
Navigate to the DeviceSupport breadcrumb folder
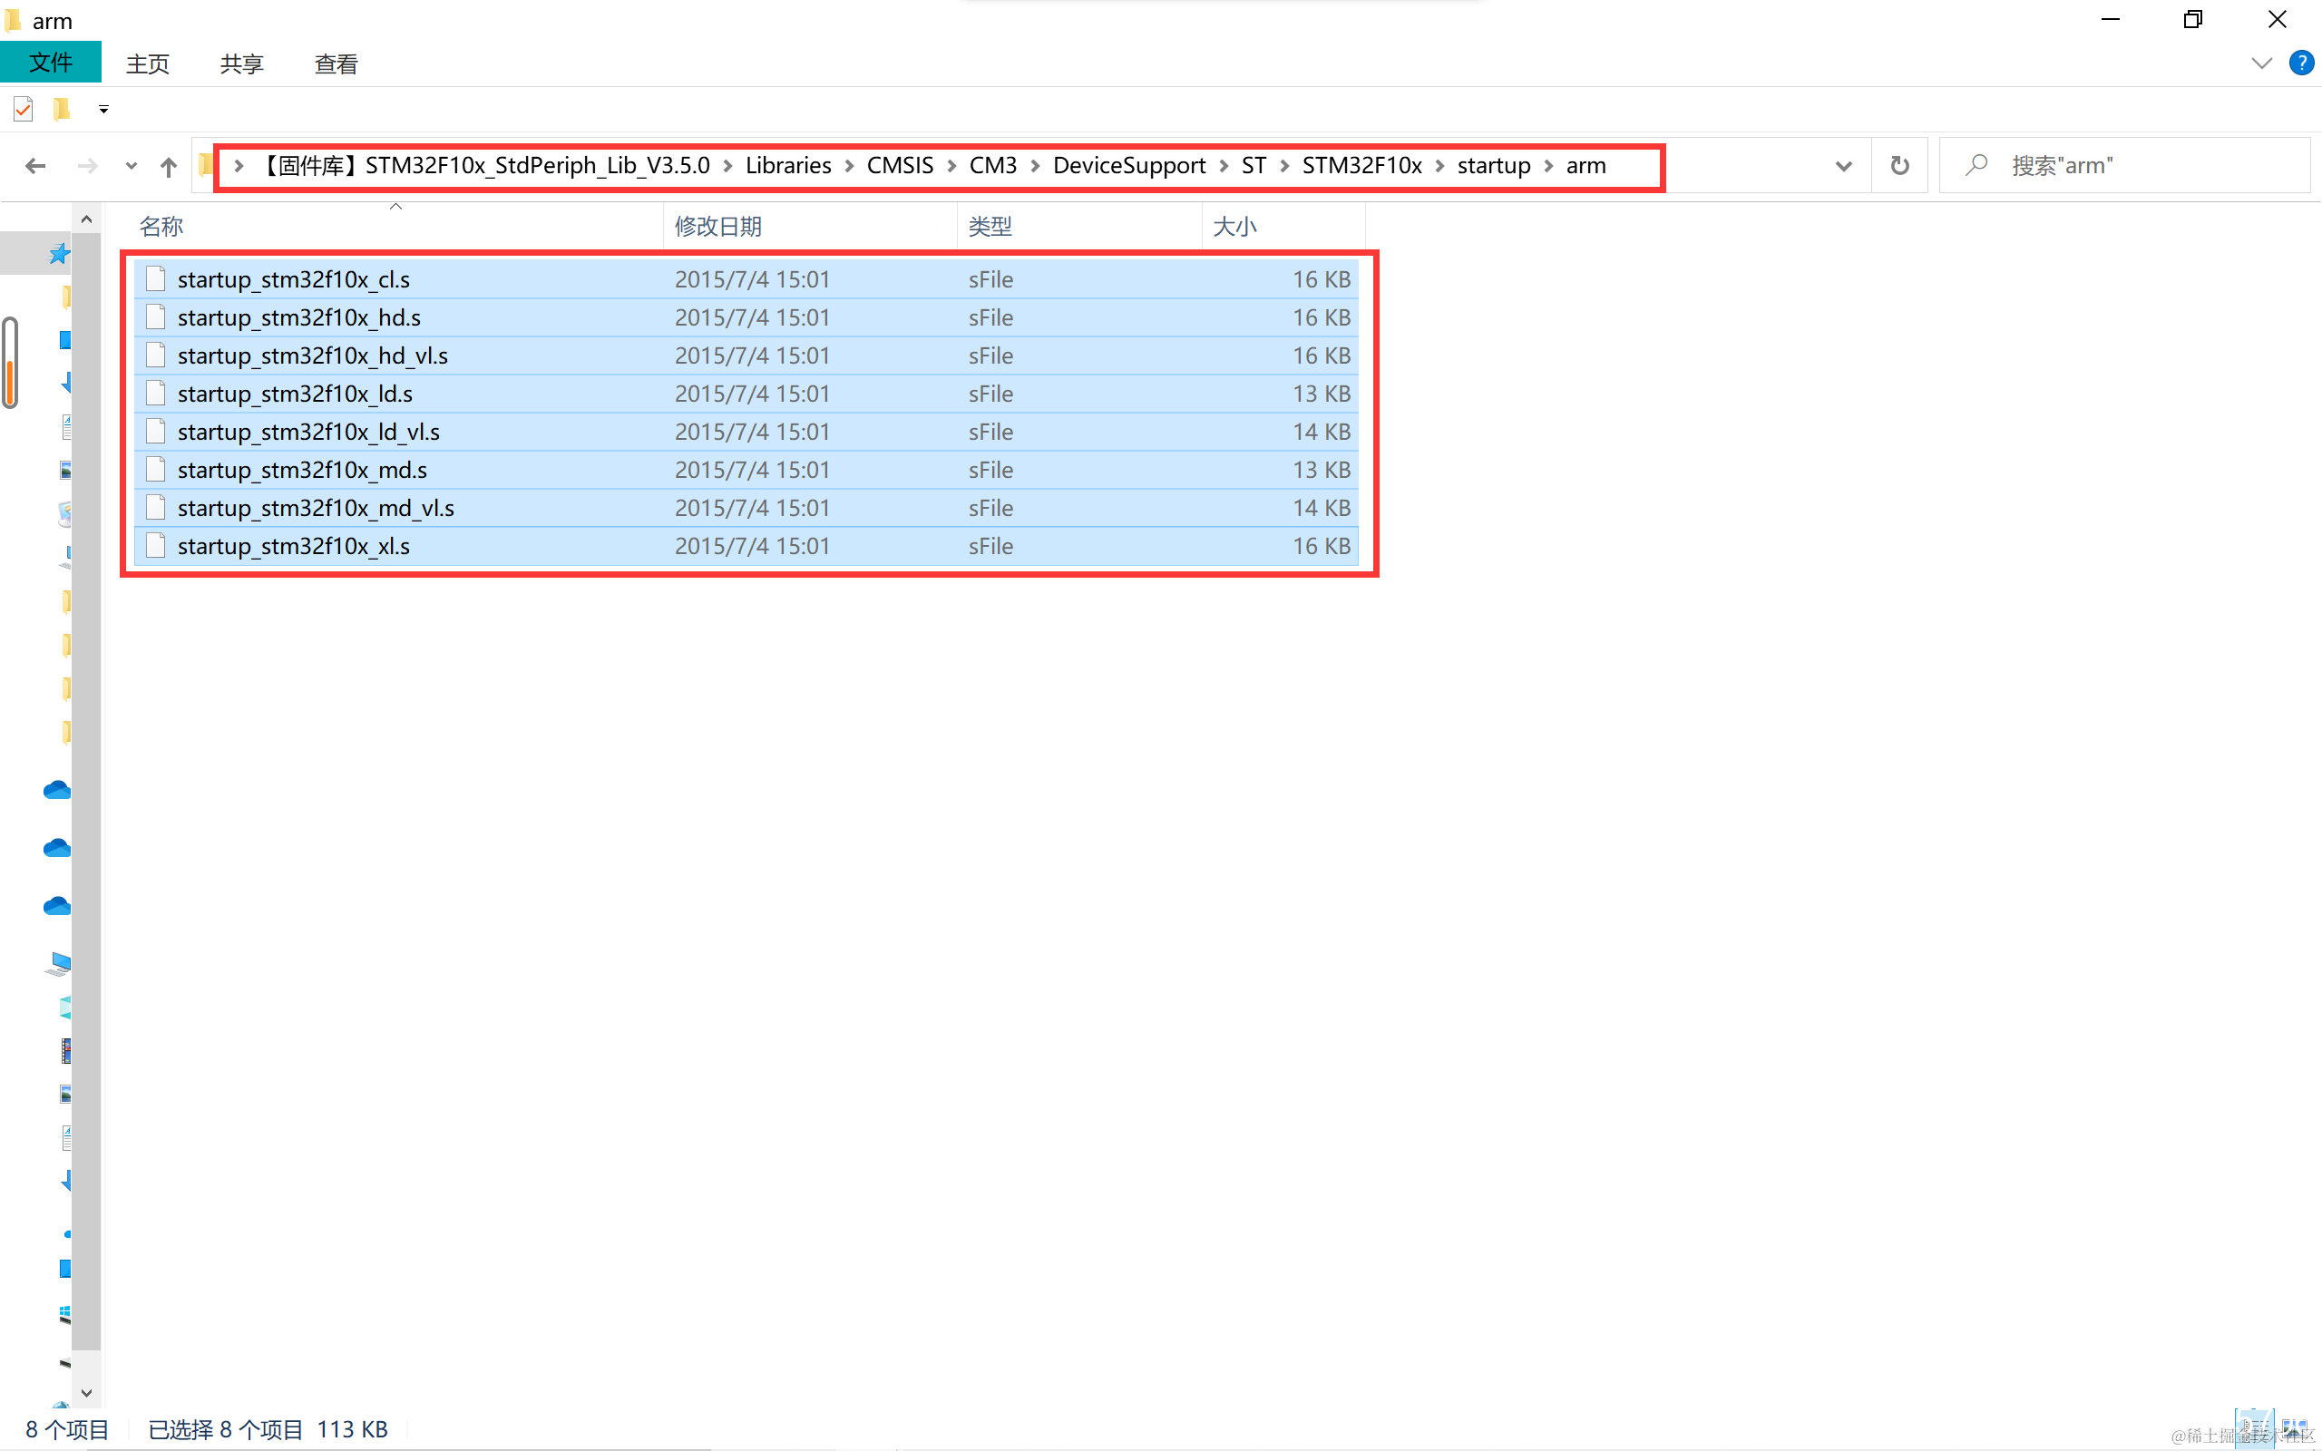tap(1128, 165)
